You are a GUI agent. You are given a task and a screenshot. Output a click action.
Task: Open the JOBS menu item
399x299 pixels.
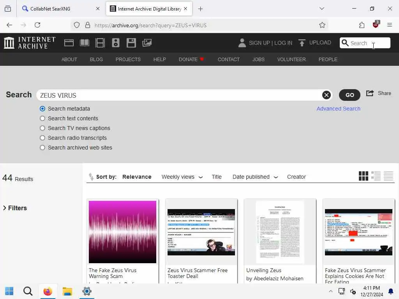click(x=258, y=60)
